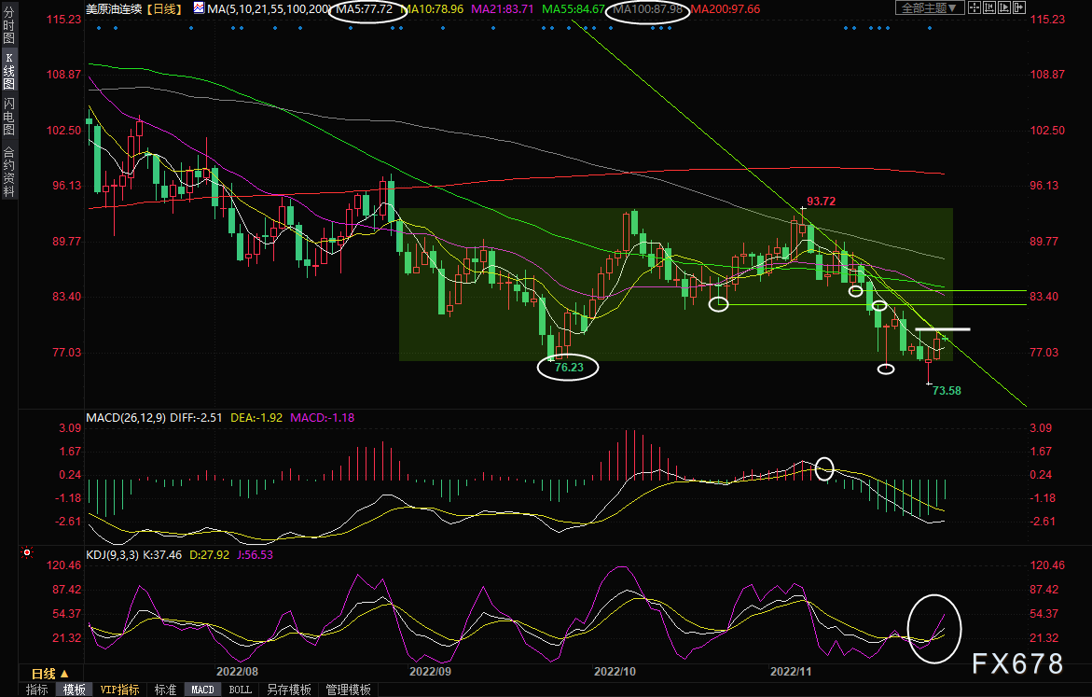Image resolution: width=1092 pixels, height=697 pixels.
Task: Click the panel export arrow icon
Action: (x=1019, y=7)
